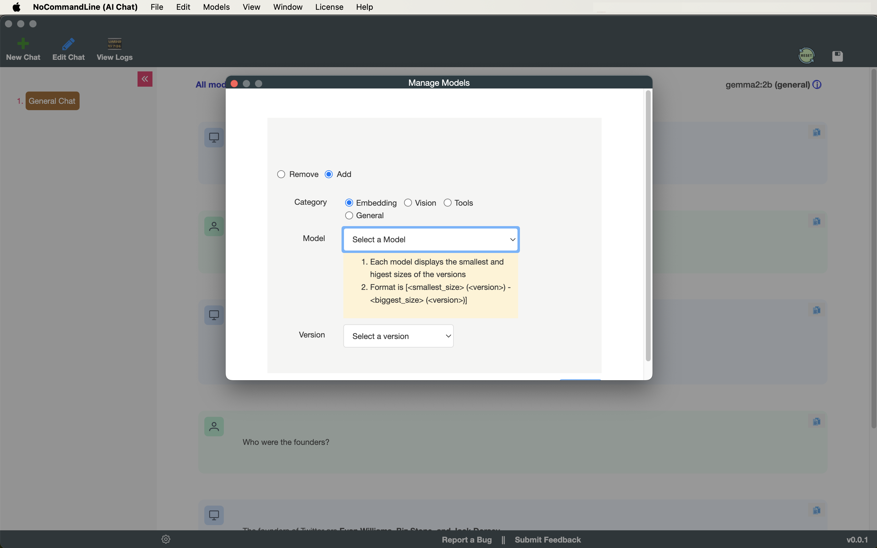Screen dimensions: 877x548
Task: Open the View Logs icon
Action: click(x=114, y=44)
